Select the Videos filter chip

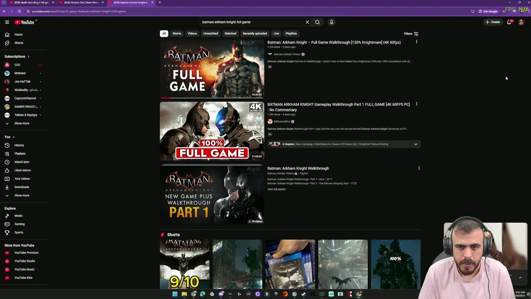(x=192, y=33)
